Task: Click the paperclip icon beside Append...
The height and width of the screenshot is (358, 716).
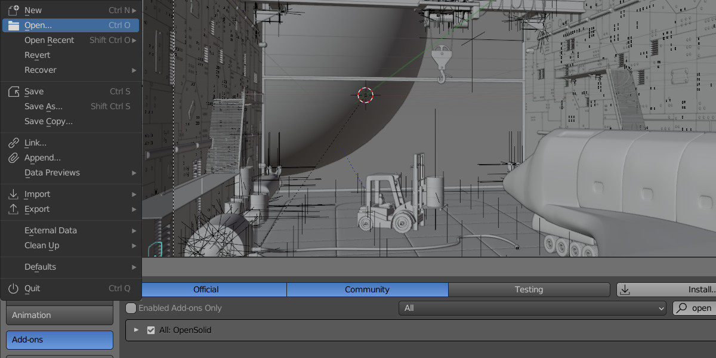Action: pos(13,158)
